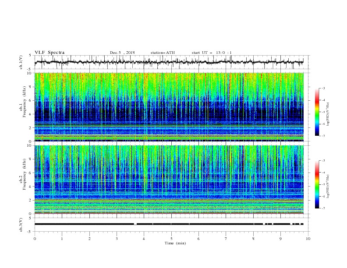Screen dimensions: 347x268
Task: Click the white gap in ch.3 bar near 3.7 min
Action: 135,224
